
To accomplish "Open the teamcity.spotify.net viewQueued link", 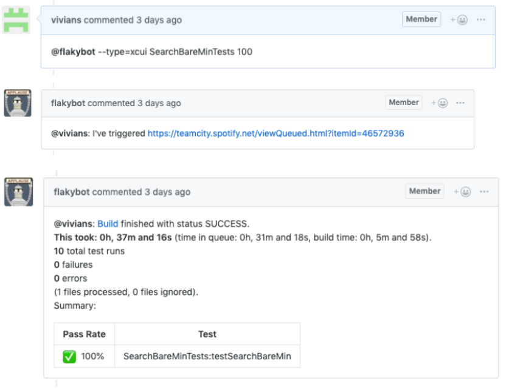I will pyautogui.click(x=276, y=133).
